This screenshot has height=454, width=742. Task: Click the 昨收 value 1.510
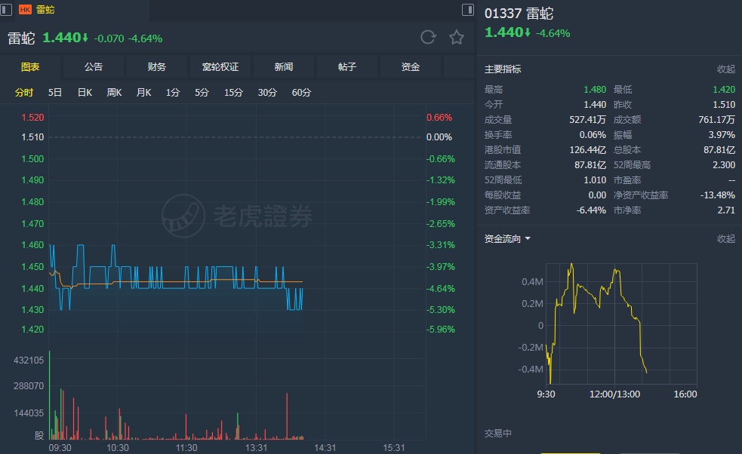coord(724,105)
